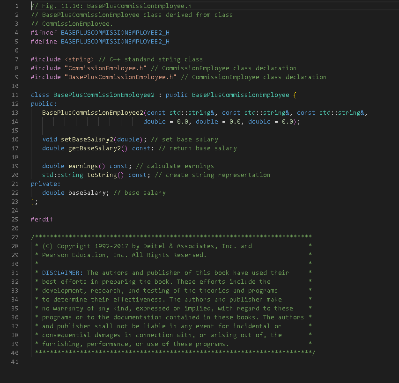Screen dimensions: 399x383
Task: Click "Copyright 1992-2017" text on line 28
Action: coord(93,246)
